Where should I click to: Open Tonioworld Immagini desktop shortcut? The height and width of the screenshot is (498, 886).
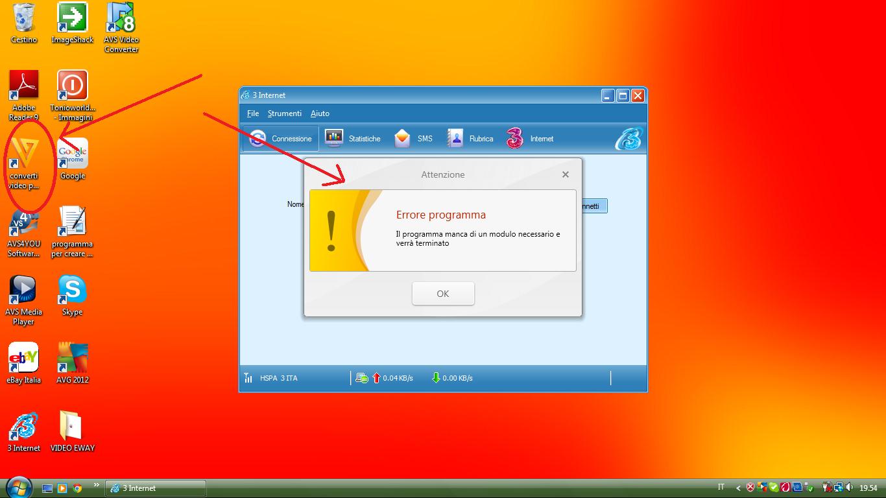pyautogui.click(x=73, y=96)
